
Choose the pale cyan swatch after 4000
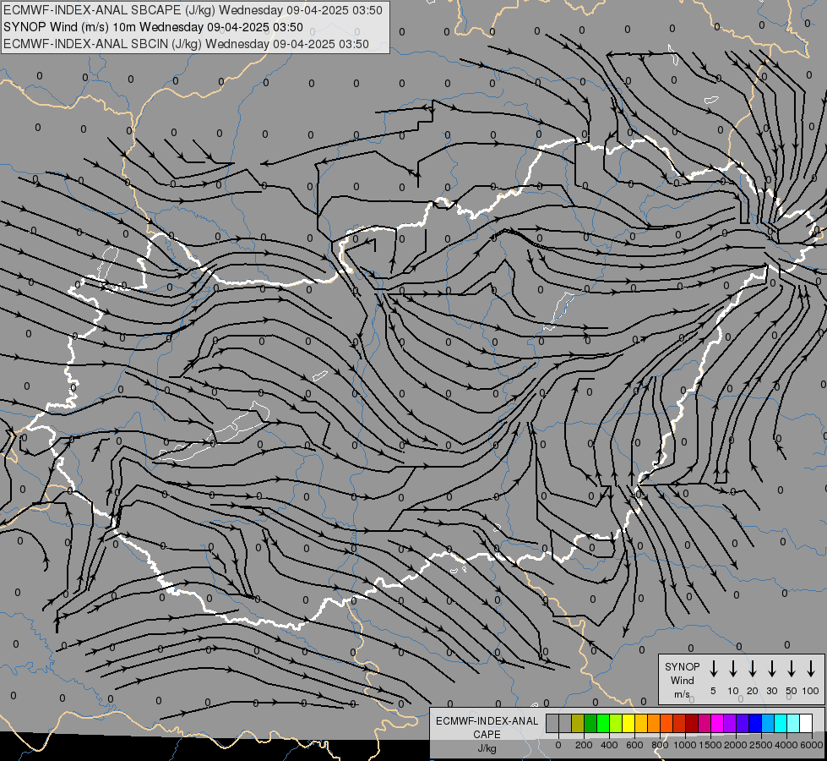point(792,723)
